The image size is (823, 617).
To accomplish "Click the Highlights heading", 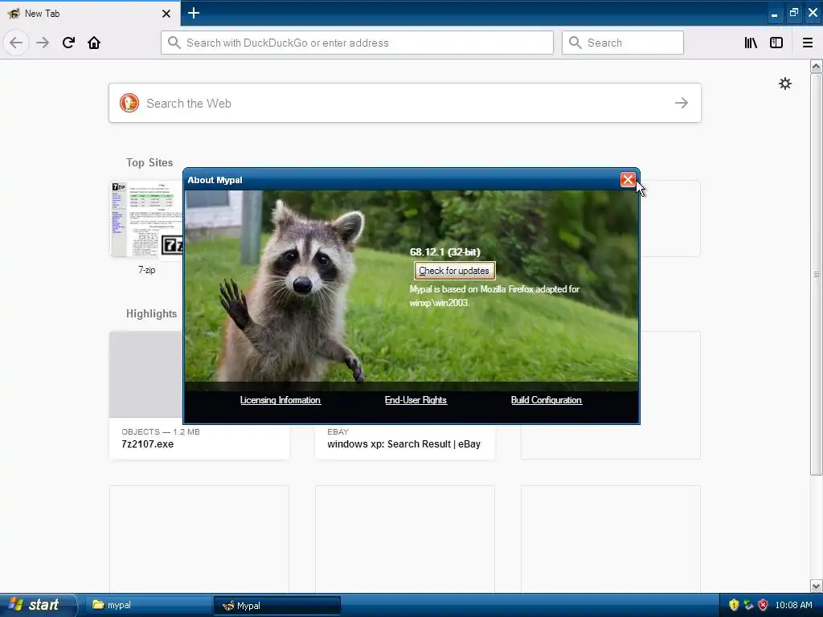I will pos(151,314).
